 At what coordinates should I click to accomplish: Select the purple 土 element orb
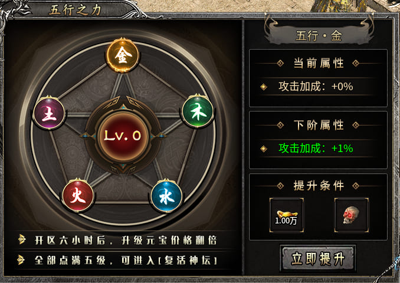(x=49, y=113)
